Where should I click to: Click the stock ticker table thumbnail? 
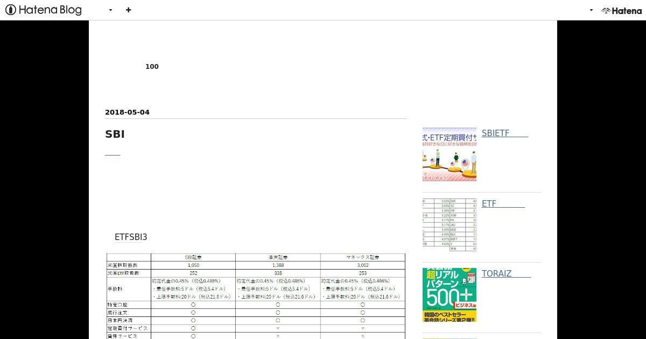[450, 225]
